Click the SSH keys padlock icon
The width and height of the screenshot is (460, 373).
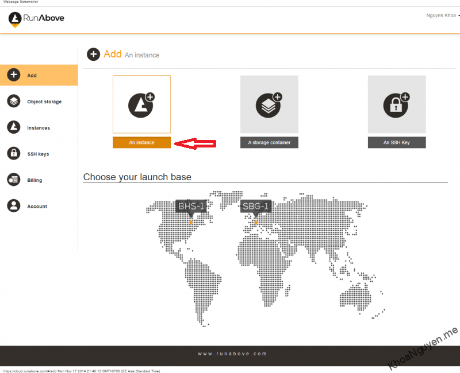click(13, 153)
